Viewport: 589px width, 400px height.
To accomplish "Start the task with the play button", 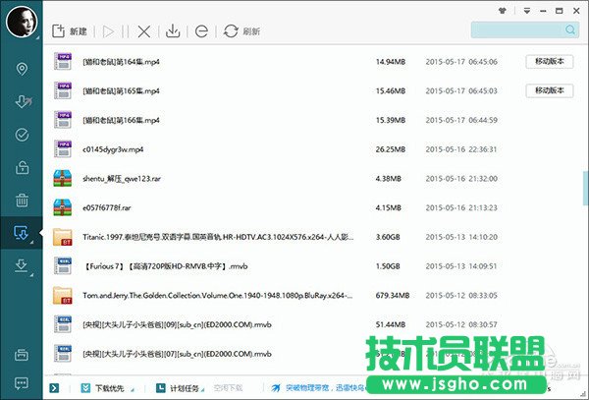I will pyautogui.click(x=108, y=31).
